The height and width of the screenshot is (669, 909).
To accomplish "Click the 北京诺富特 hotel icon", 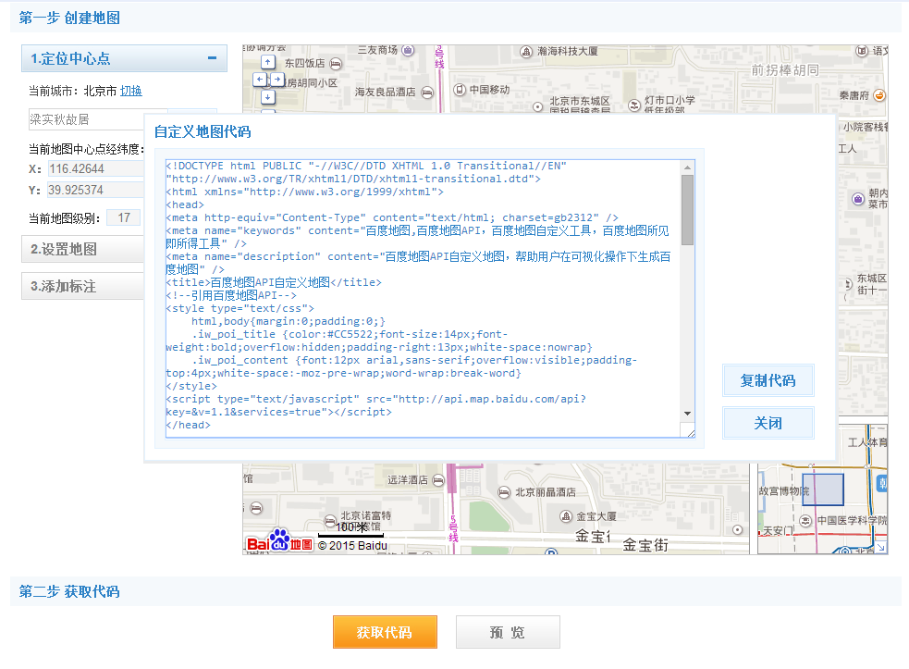I will (330, 519).
